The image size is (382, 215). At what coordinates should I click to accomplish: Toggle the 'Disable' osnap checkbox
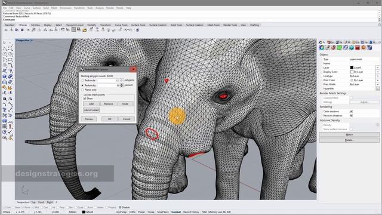[x=120, y=207]
